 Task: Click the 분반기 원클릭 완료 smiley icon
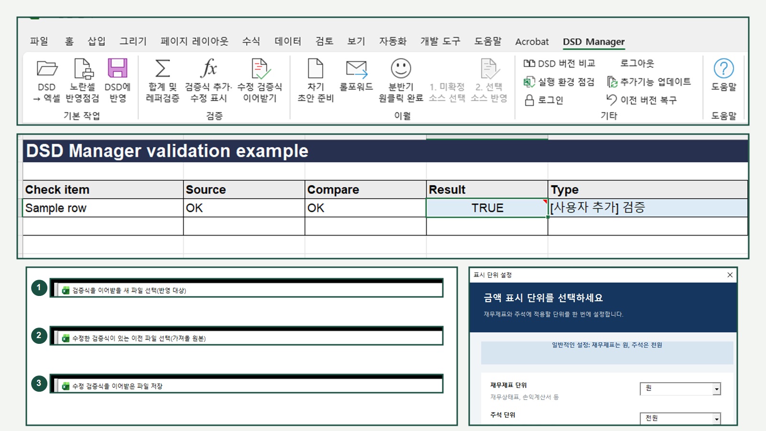(401, 68)
